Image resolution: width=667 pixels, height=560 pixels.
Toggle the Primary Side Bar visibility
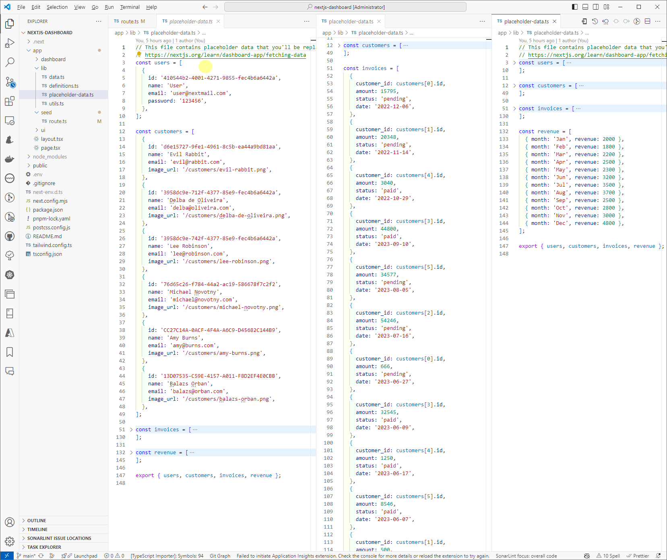tap(574, 7)
